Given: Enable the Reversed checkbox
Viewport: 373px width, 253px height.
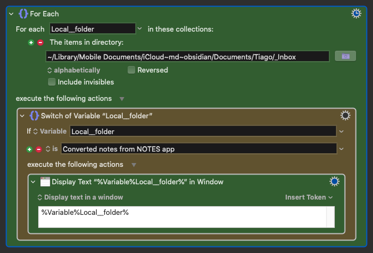Looking at the screenshot, I should pos(131,70).
